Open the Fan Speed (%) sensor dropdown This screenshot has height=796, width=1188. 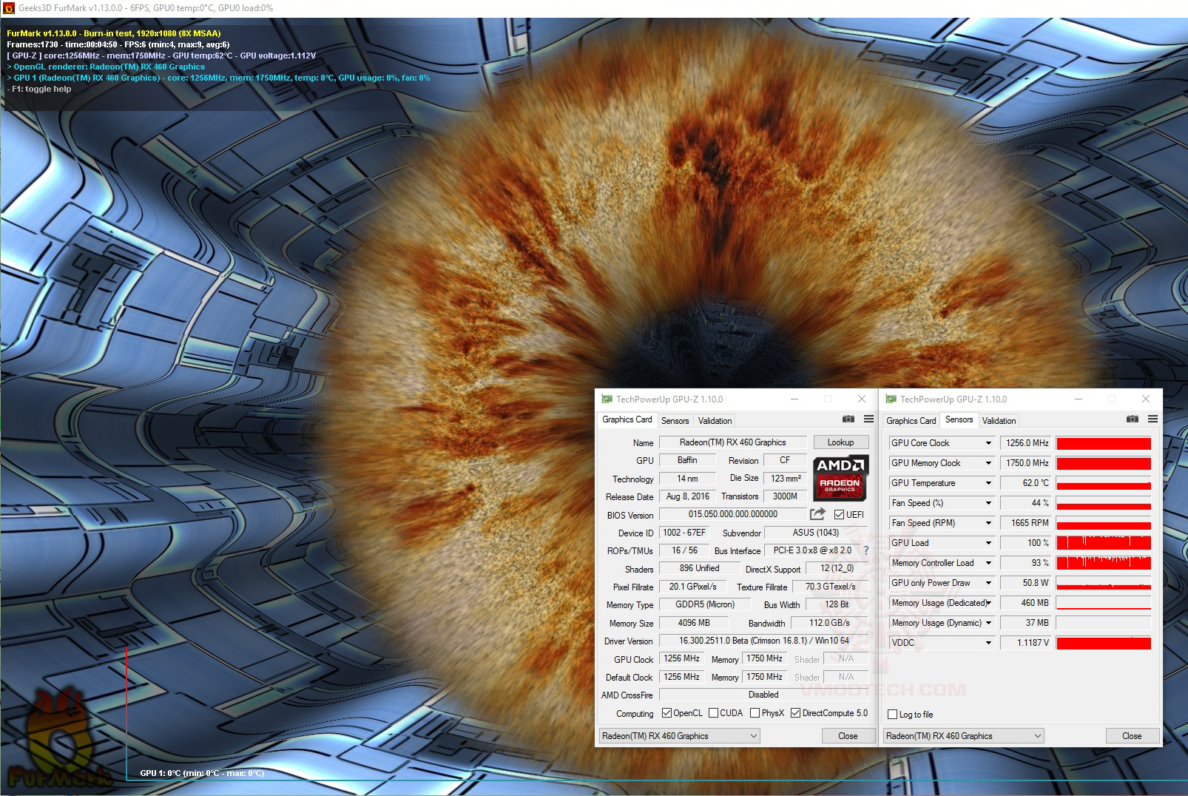(x=988, y=503)
